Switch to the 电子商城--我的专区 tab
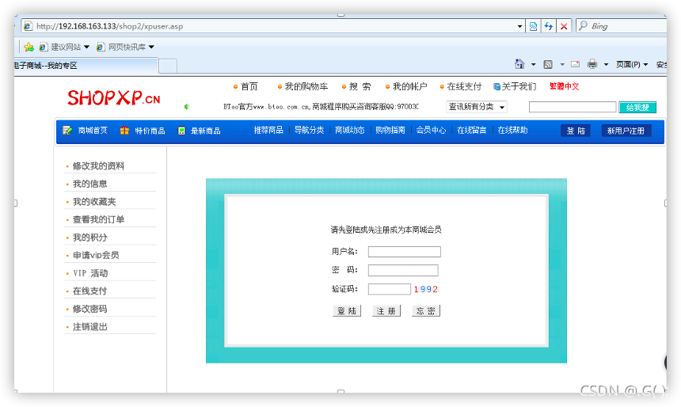Viewport: 681px width, 407px height. pos(86,66)
